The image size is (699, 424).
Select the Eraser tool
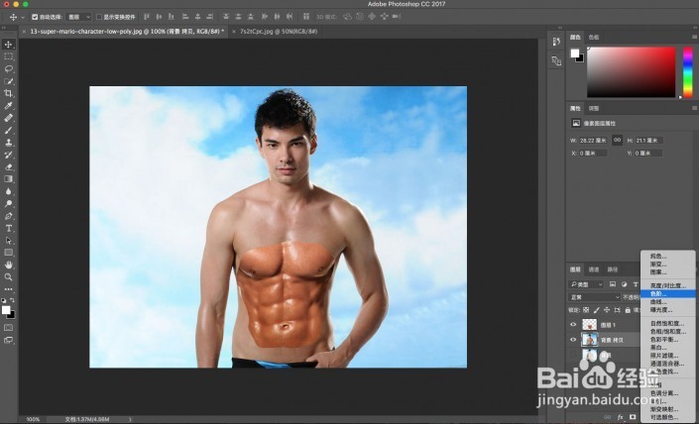point(9,167)
